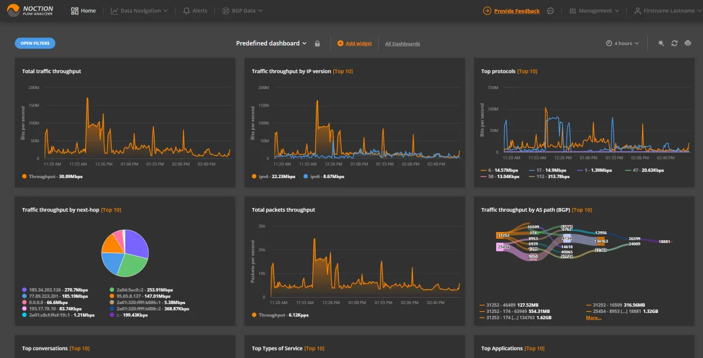Toggle ipv4 series in IP version legend
This screenshot has width=703, height=358.
[x=274, y=176]
